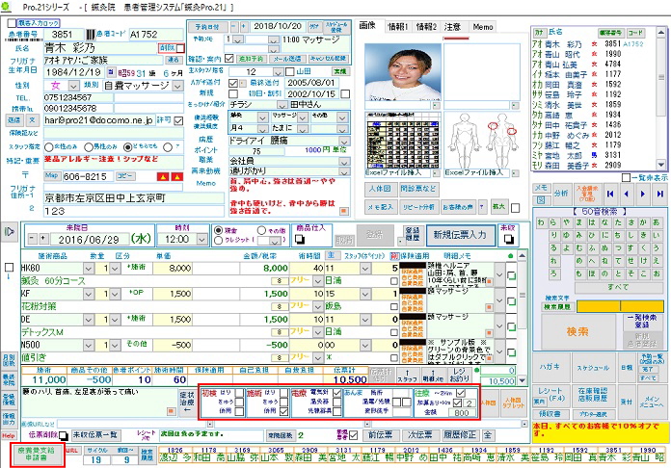Click the 前伝票 button
The width and height of the screenshot is (671, 468).
click(x=381, y=435)
